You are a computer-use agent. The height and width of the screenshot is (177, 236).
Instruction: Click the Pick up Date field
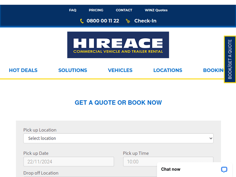pos(69,162)
